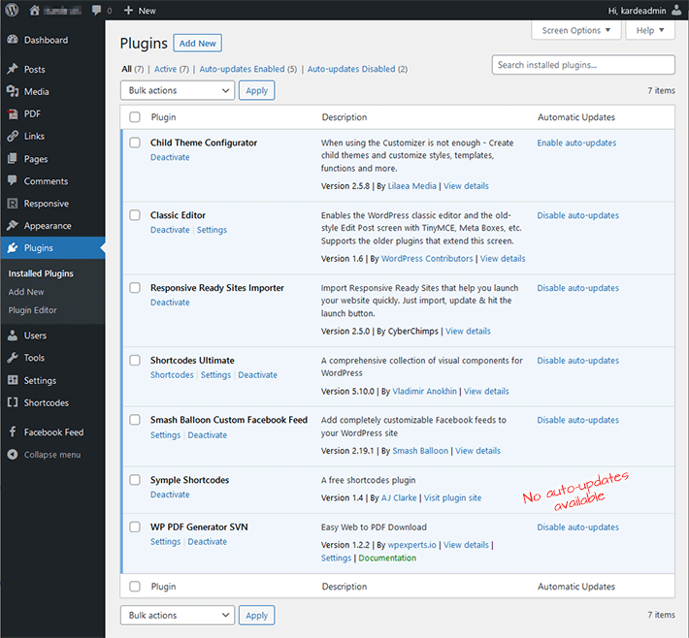Click the PDF icon in sidebar

[x=13, y=113]
